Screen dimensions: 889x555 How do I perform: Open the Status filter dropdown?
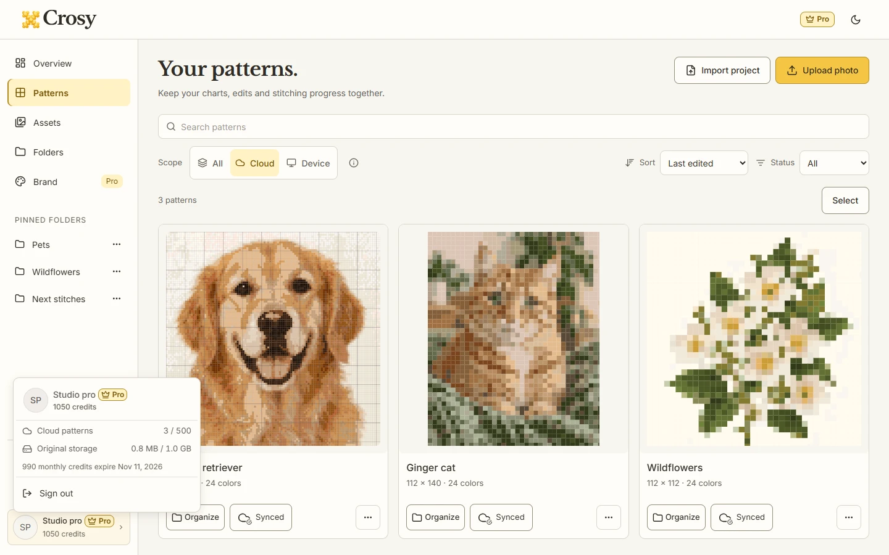[834, 163]
